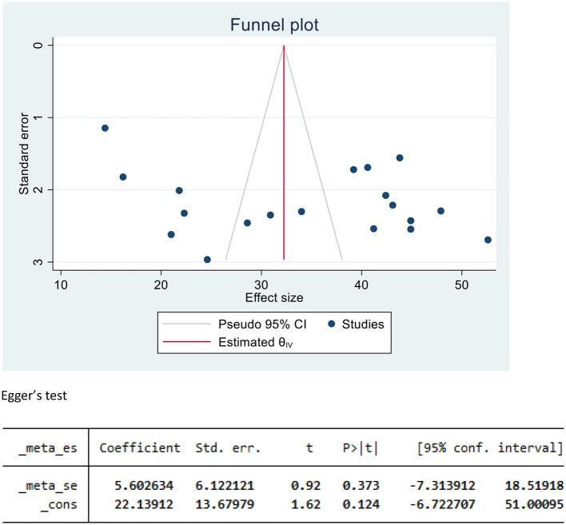Click the Funnel plot title
The height and width of the screenshot is (525, 566).
274,26
